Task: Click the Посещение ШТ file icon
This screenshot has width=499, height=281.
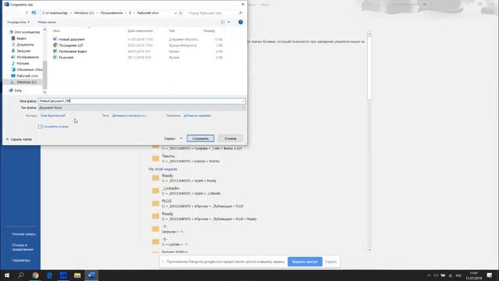Action: [x=55, y=45]
